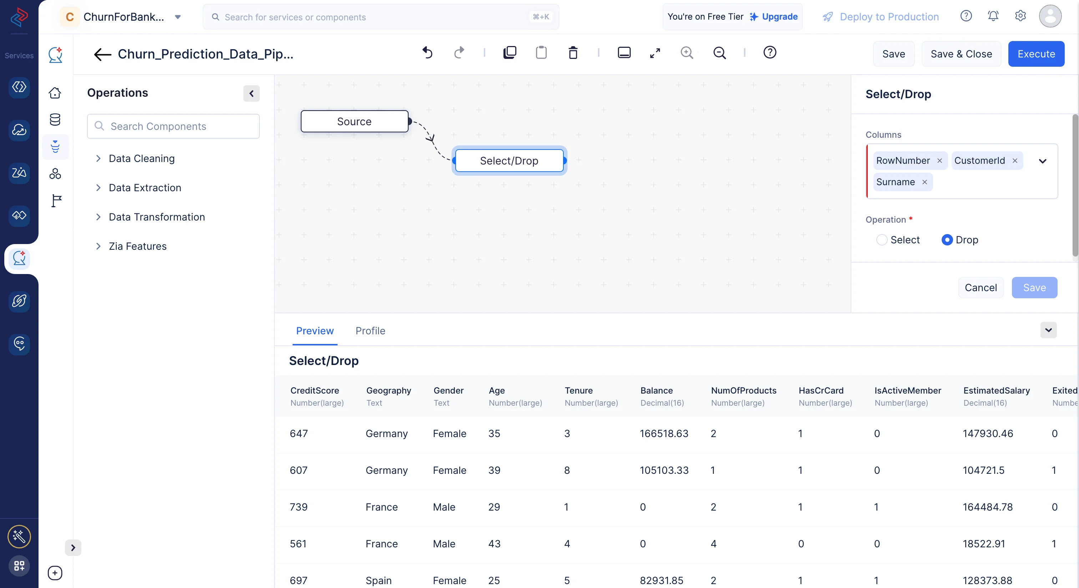Click the zoom out magnifier icon
Image resolution: width=1079 pixels, height=588 pixels.
(719, 53)
